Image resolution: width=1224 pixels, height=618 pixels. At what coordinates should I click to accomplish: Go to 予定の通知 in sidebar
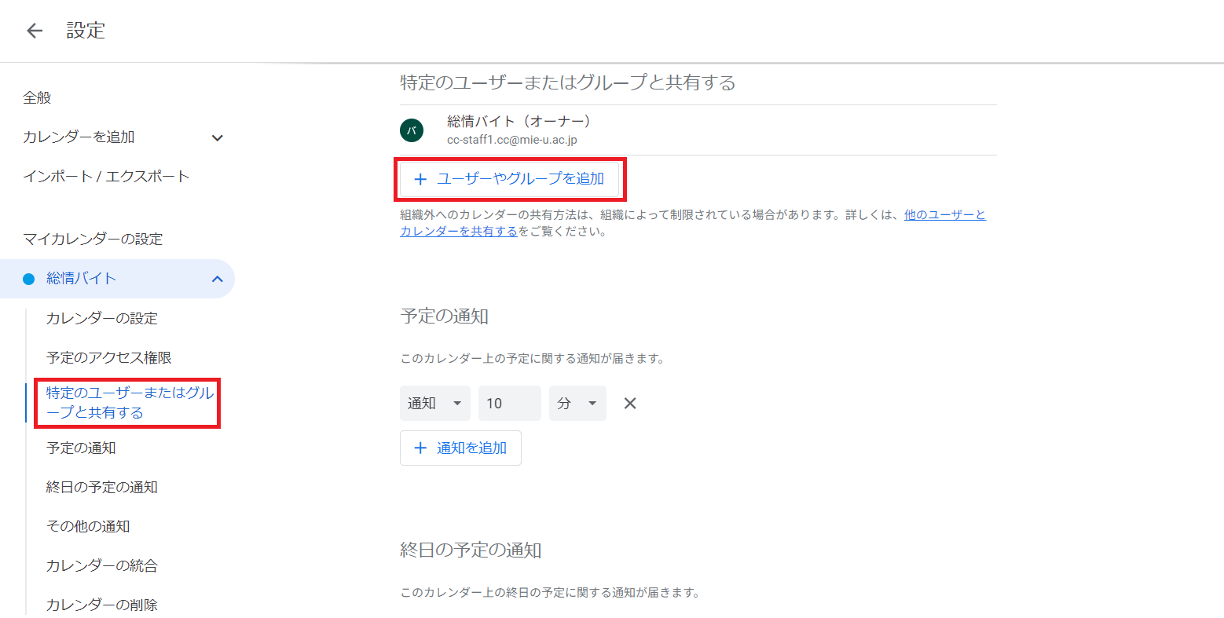pos(81,448)
